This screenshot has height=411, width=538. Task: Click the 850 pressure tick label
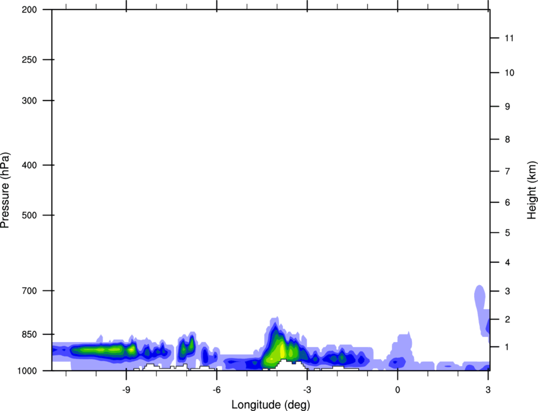click(30, 334)
